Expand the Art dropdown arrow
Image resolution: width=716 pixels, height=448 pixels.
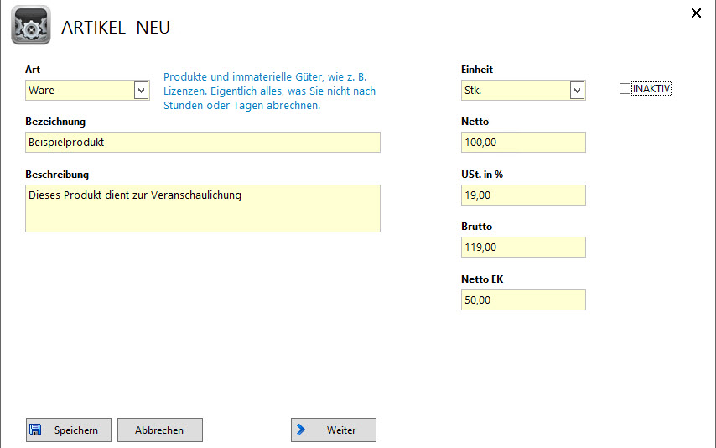141,90
